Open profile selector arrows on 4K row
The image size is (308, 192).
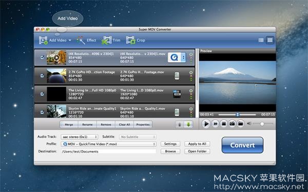183,57
